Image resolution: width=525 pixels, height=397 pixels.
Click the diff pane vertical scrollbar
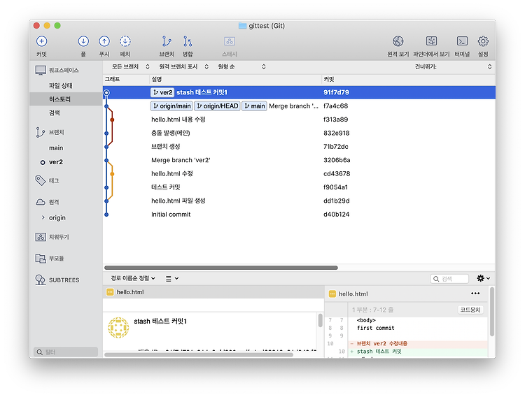click(492, 312)
